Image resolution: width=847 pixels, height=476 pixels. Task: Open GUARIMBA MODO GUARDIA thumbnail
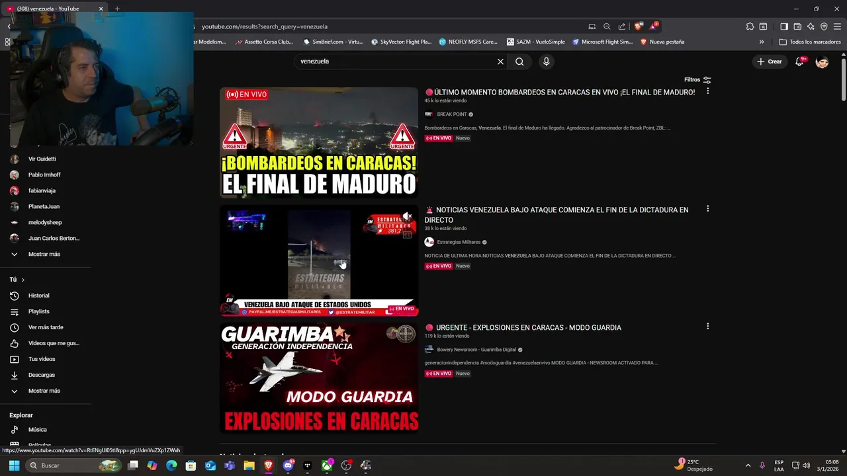(x=319, y=378)
